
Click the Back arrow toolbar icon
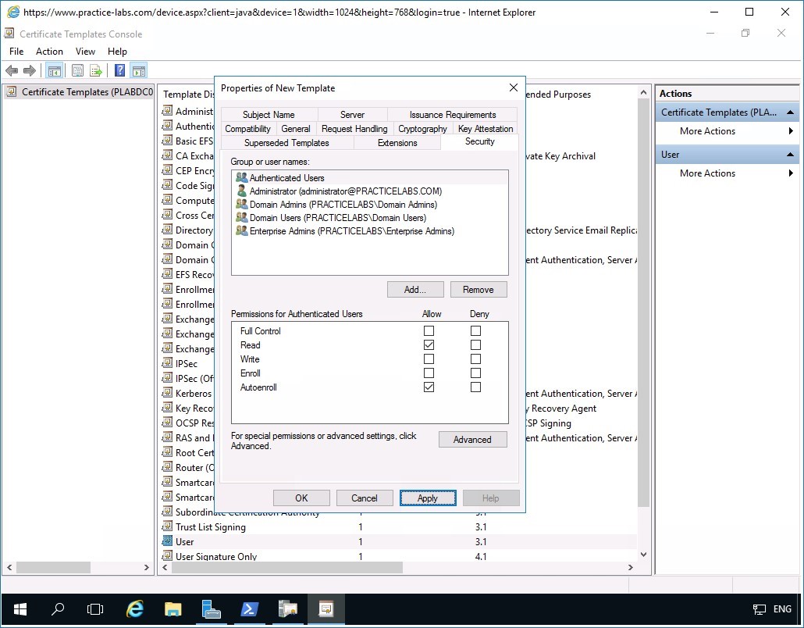tap(12, 70)
